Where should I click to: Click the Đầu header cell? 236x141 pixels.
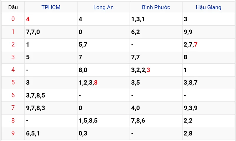coord(12,7)
